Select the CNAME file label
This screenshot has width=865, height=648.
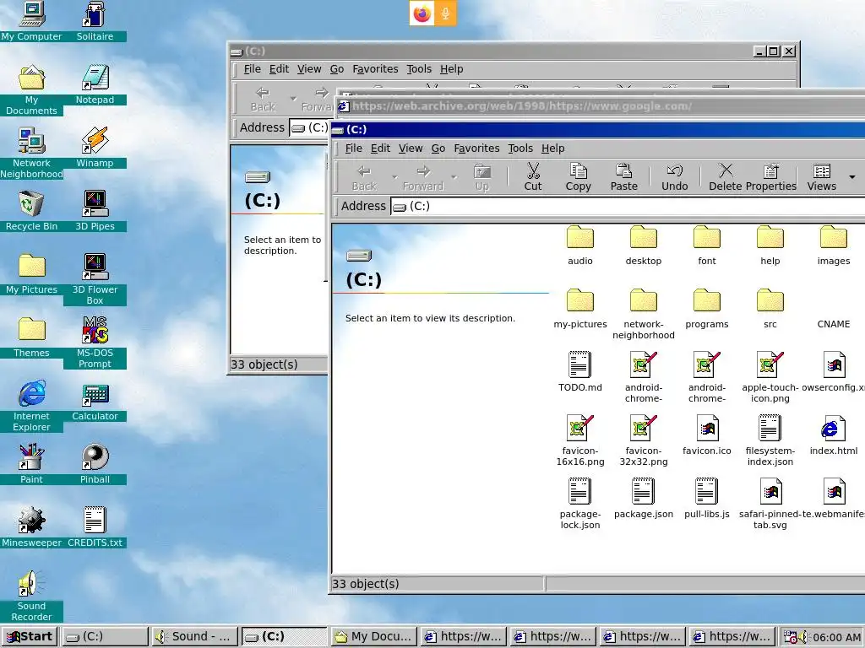(x=834, y=324)
